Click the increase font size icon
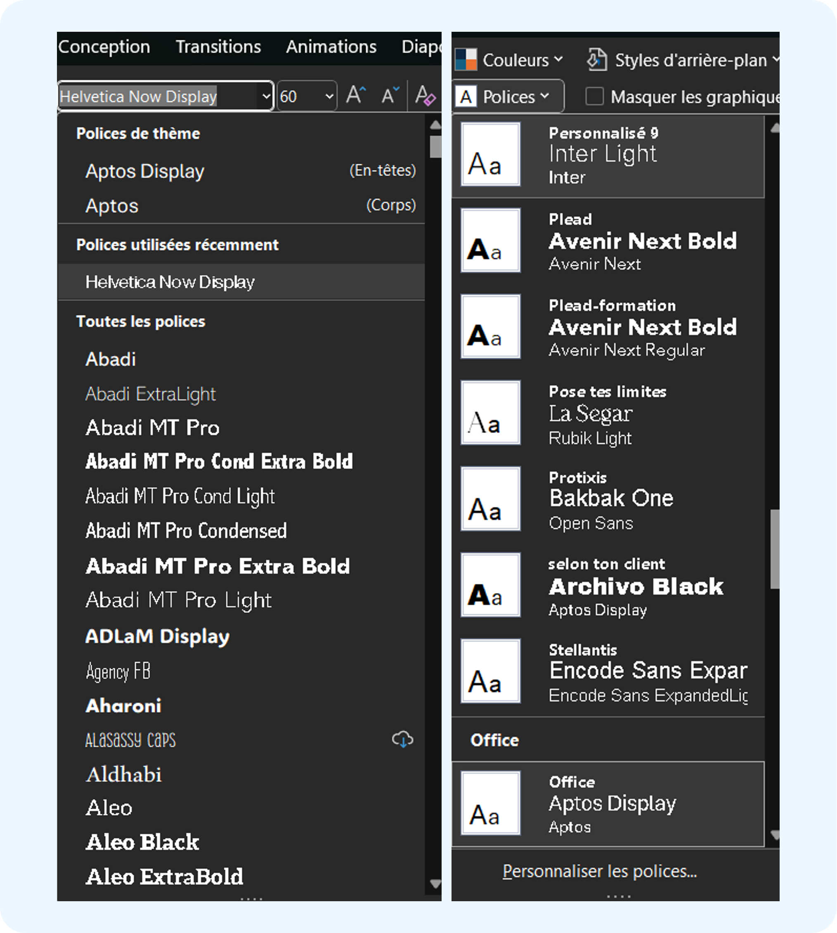 click(355, 96)
